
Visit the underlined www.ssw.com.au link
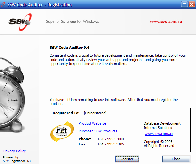(159, 134)
